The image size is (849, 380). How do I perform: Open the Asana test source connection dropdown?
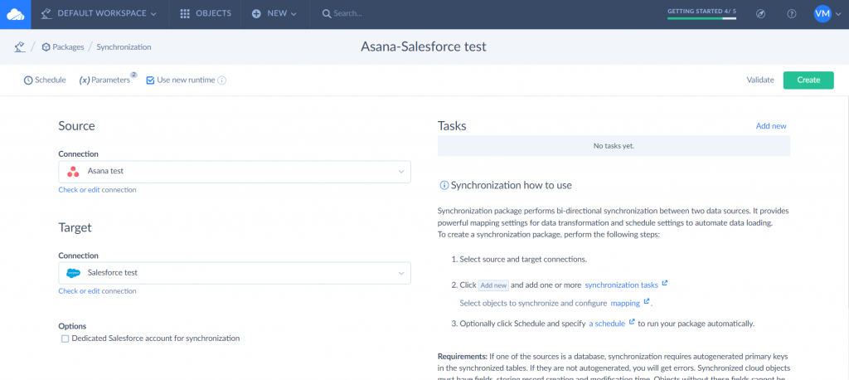[235, 172]
